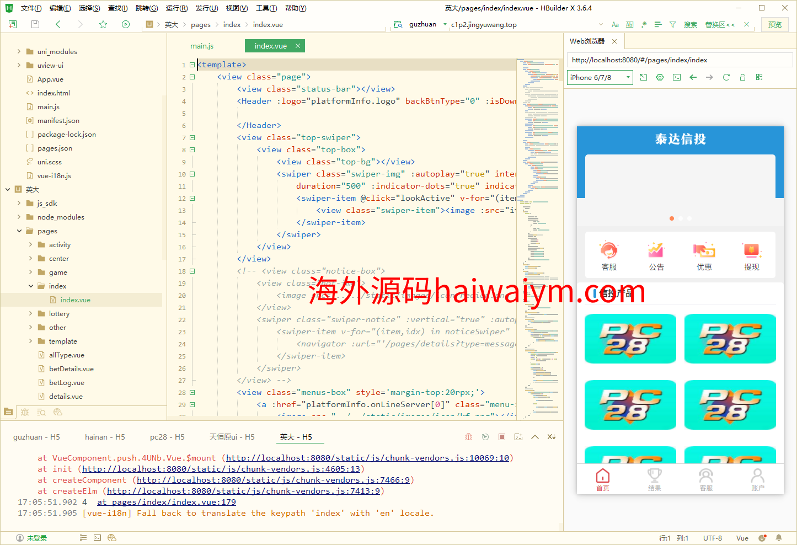This screenshot has width=797, height=545.
Task: Toggle regex search option
Action: click(644, 24)
